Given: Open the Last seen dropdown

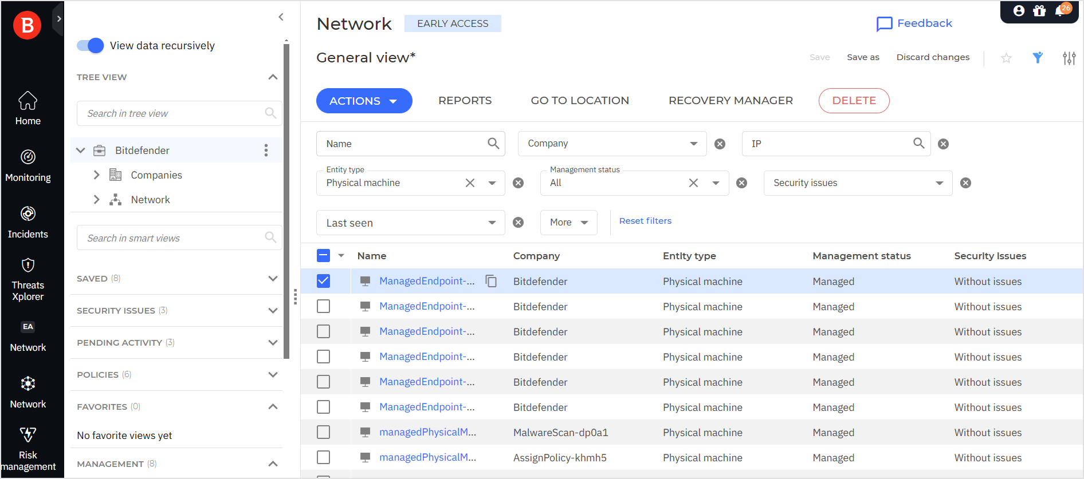Looking at the screenshot, I should 410,222.
